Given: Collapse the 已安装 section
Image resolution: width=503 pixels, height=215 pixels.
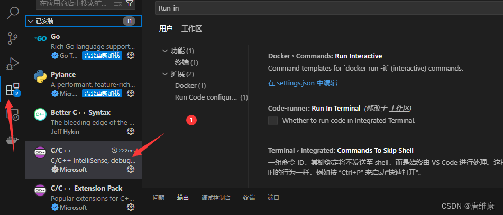Looking at the screenshot, I should click(x=31, y=22).
